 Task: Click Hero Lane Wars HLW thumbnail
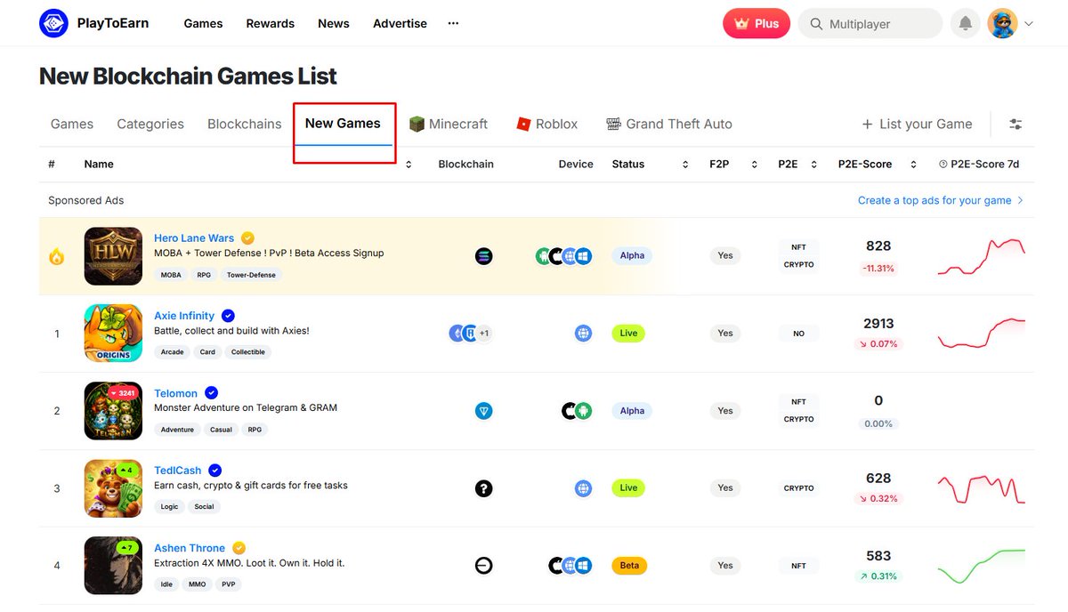113,256
